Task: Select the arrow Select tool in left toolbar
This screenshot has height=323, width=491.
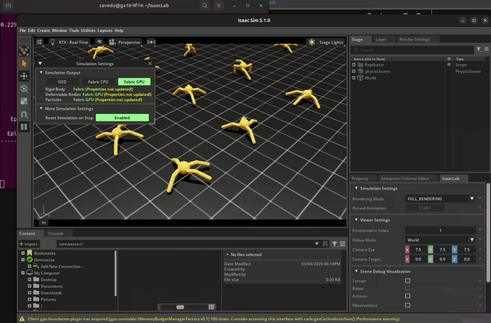Action: (x=24, y=64)
